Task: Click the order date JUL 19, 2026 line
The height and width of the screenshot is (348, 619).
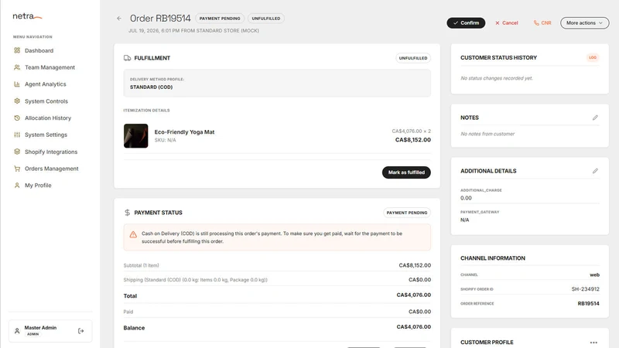Action: 193,31
